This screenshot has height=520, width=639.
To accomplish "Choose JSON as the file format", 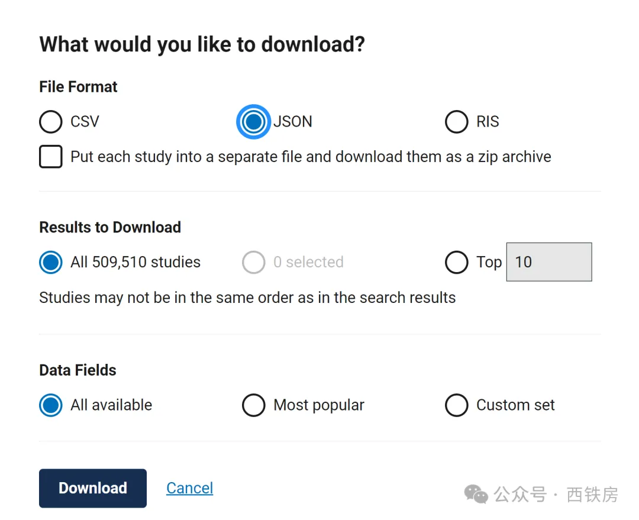I will pyautogui.click(x=253, y=122).
